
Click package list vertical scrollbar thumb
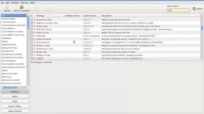(x=202, y=28)
